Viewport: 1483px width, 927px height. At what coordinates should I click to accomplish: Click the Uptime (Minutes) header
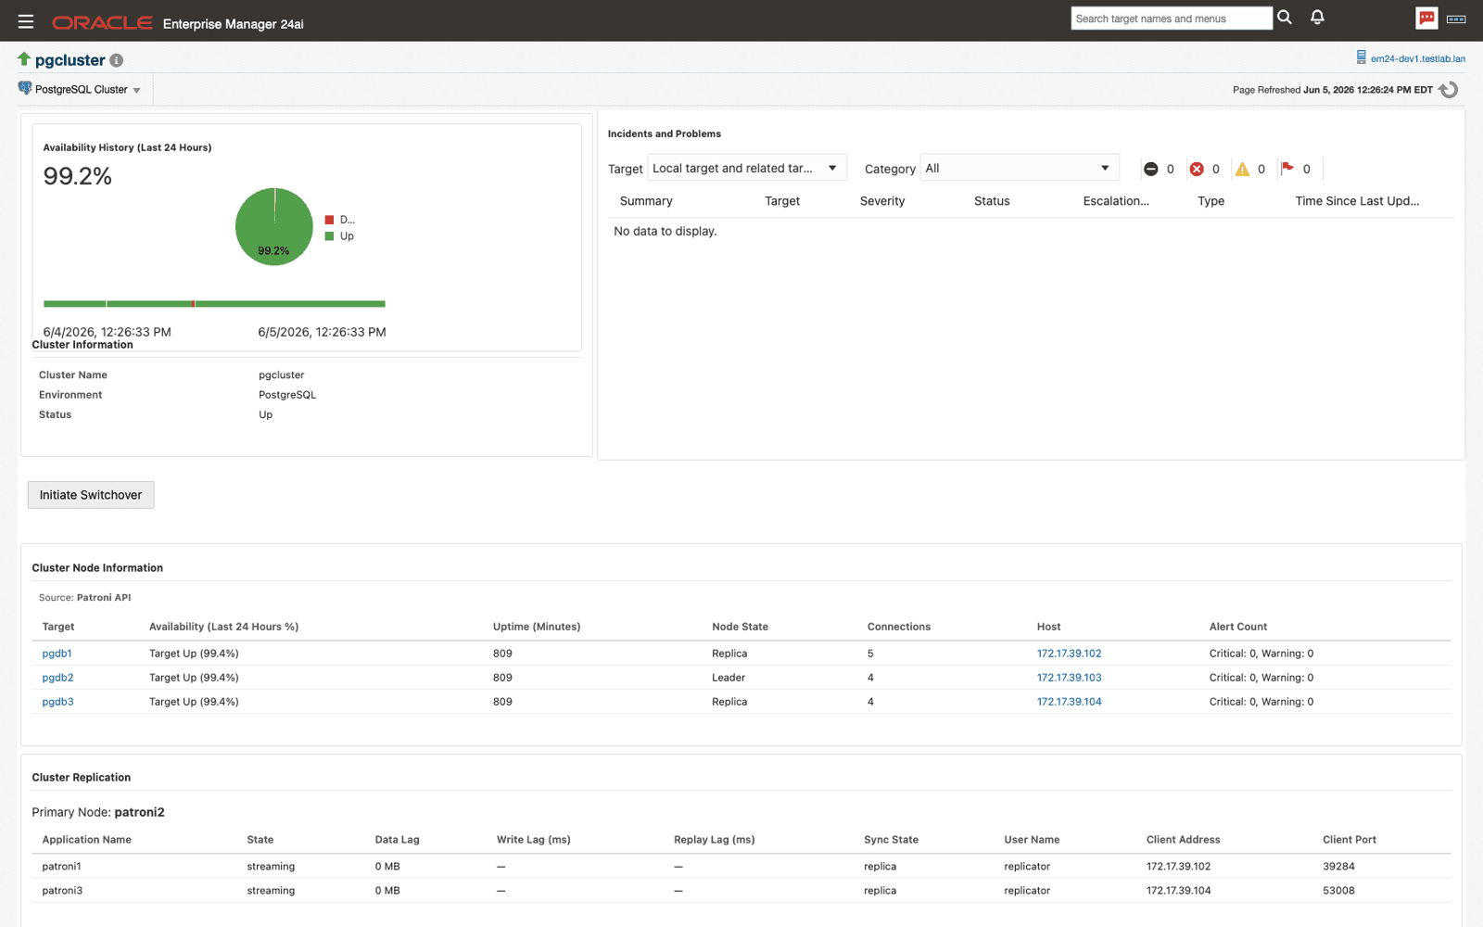click(x=537, y=627)
